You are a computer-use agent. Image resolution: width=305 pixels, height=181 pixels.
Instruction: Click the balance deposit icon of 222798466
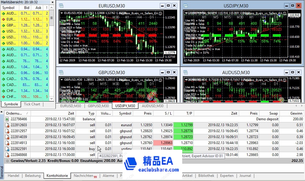(x=7, y=119)
